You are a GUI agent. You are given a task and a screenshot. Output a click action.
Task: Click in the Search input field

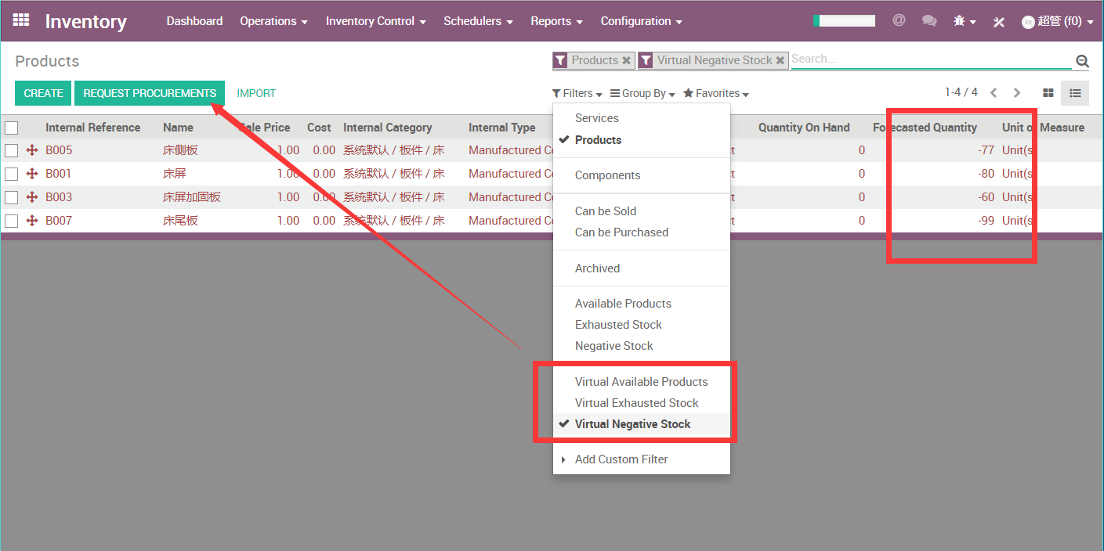(929, 59)
